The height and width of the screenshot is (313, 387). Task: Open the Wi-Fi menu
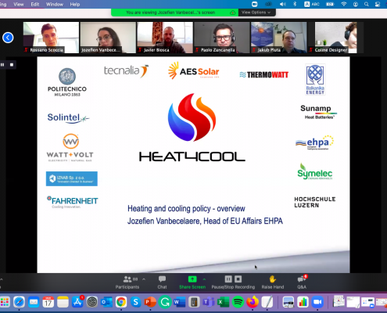pos(344,4)
